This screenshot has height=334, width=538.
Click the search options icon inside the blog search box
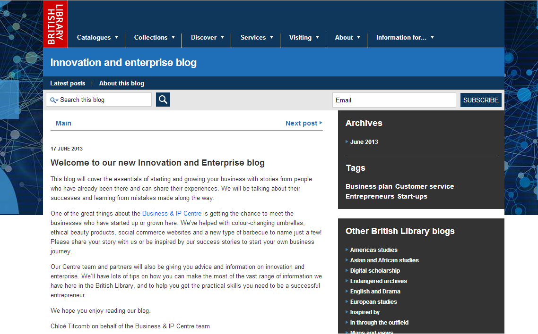(54, 100)
